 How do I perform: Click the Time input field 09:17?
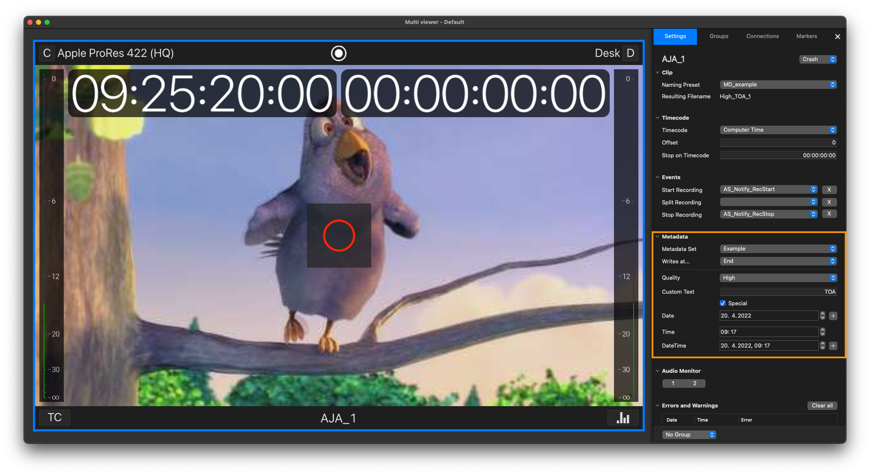coord(769,332)
